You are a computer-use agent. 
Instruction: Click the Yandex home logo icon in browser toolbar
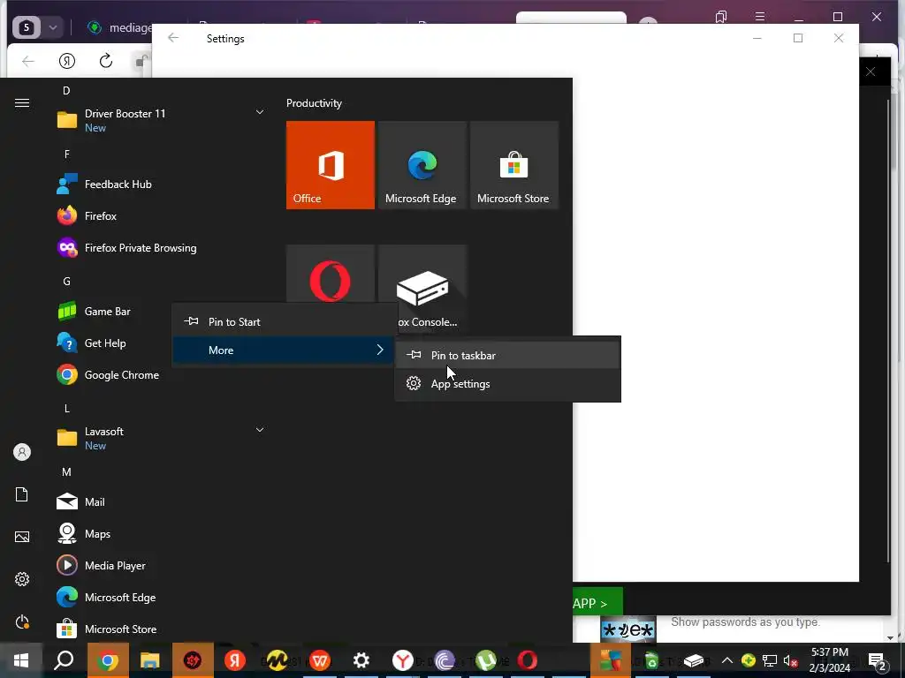(67, 61)
